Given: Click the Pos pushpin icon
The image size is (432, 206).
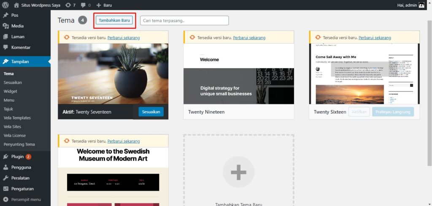Looking at the screenshot, I should (5, 15).
